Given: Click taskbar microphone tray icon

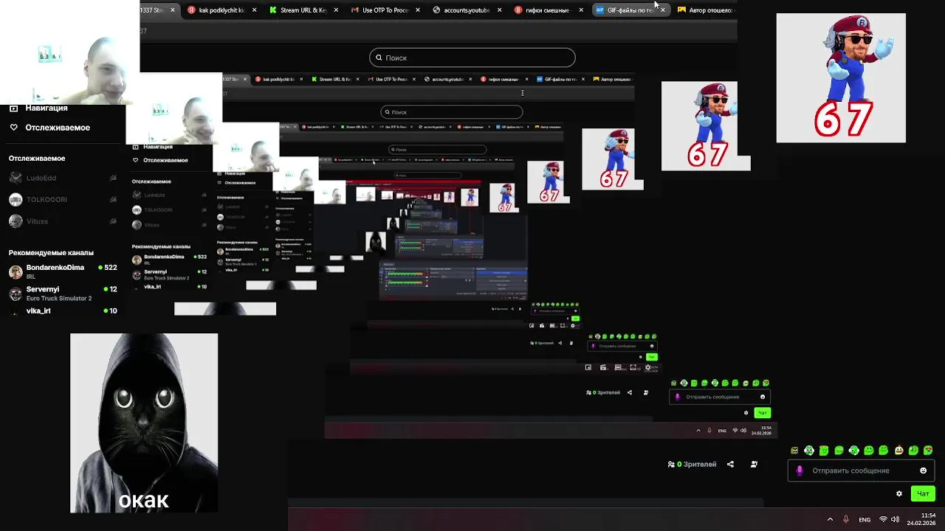Looking at the screenshot, I should [x=846, y=519].
